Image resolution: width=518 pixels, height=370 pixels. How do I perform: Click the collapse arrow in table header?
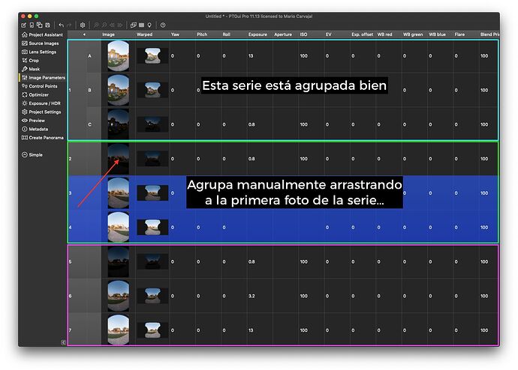tap(83, 34)
